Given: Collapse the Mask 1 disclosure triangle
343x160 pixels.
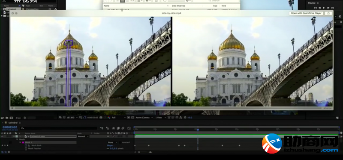Looking at the screenshot, I should click(20, 142).
